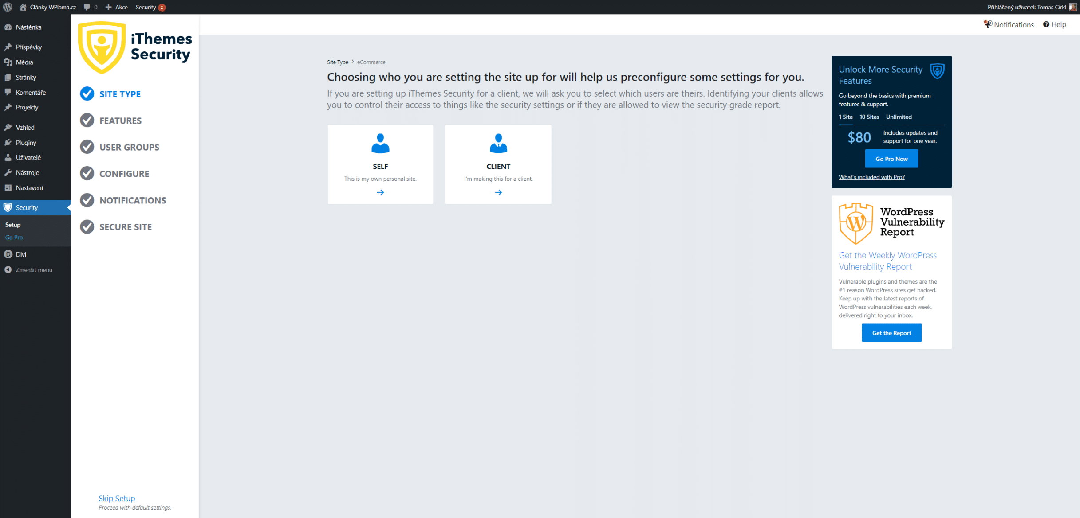This screenshot has height=518, width=1080.
Task: Select the NOTIFICATIONS step
Action: pos(123,200)
